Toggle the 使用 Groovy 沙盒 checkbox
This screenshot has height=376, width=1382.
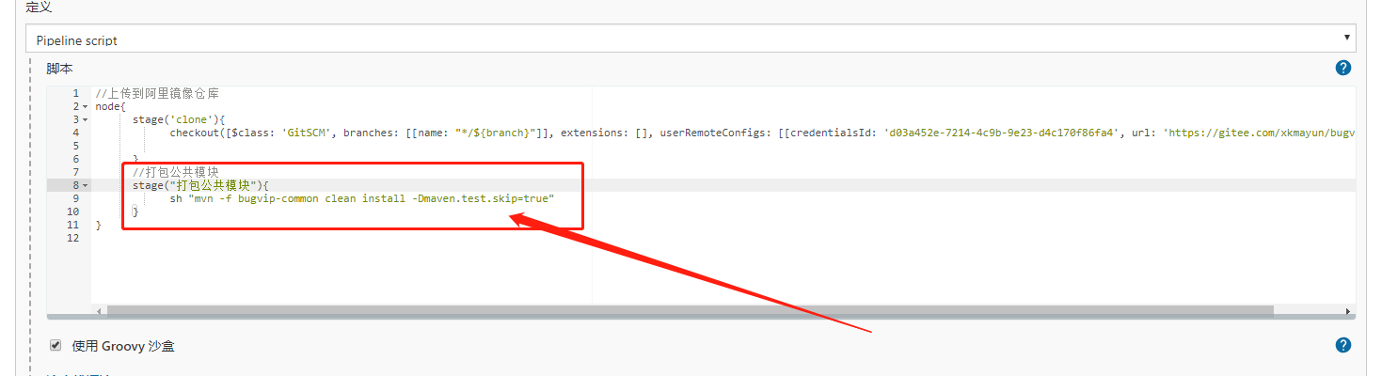pos(56,345)
